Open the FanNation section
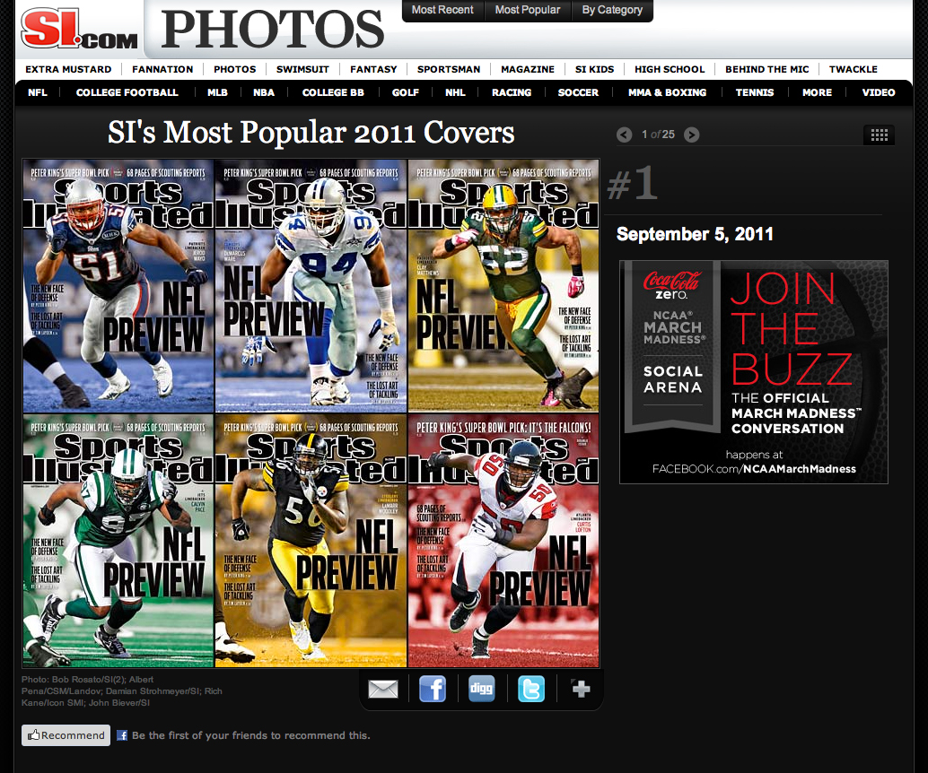This screenshot has height=773, width=928. coord(162,69)
